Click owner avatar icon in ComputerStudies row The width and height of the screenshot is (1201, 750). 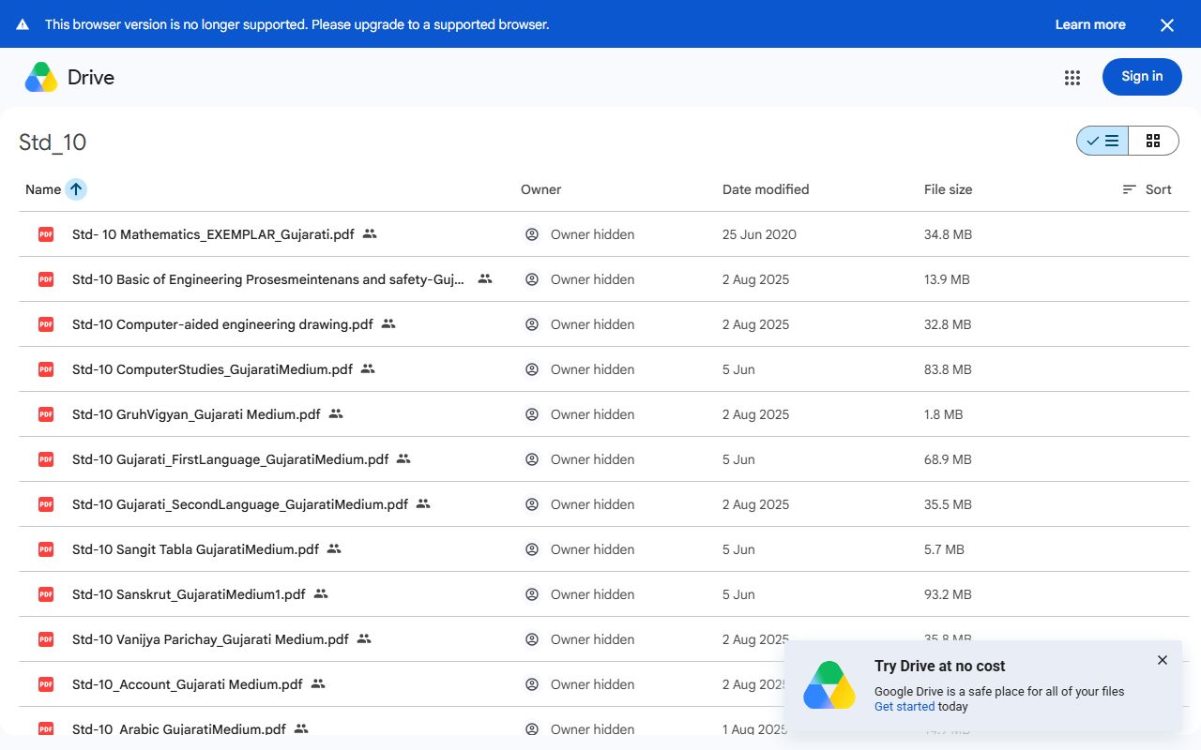[532, 369]
